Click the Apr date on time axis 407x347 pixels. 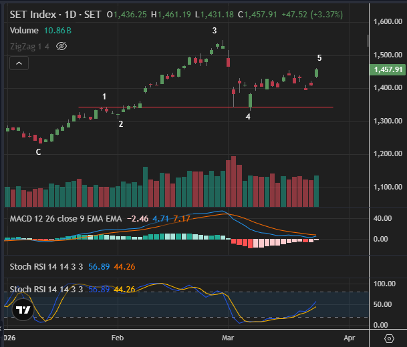(x=350, y=338)
